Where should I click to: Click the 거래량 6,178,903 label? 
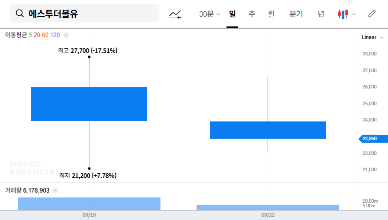point(27,191)
